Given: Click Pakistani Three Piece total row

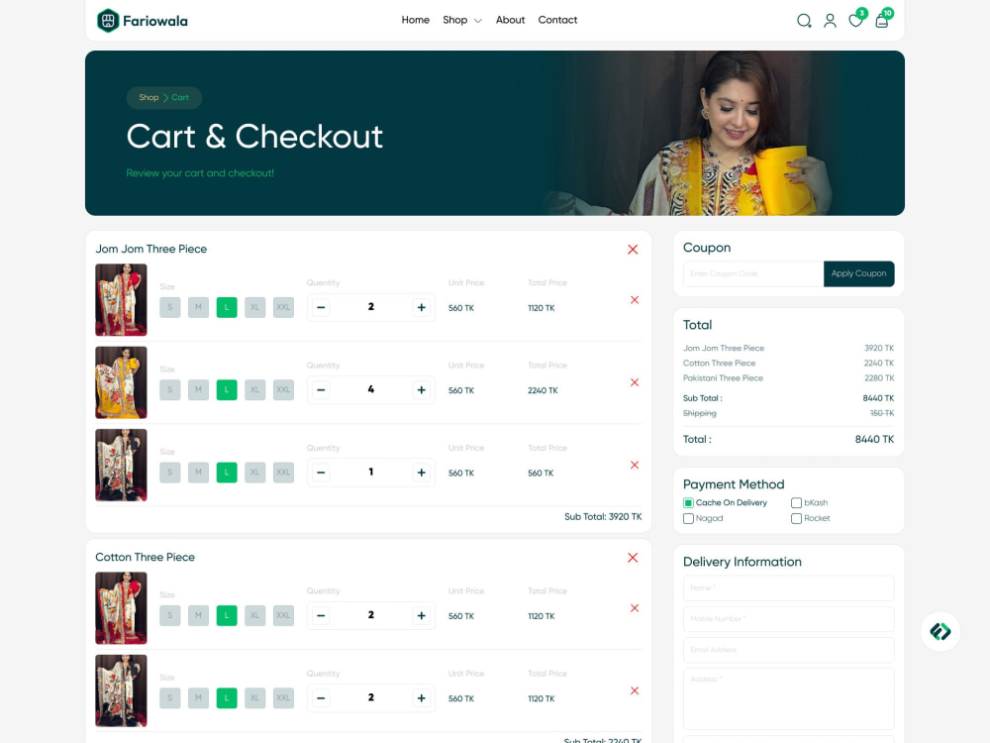Looking at the screenshot, I should click(789, 378).
